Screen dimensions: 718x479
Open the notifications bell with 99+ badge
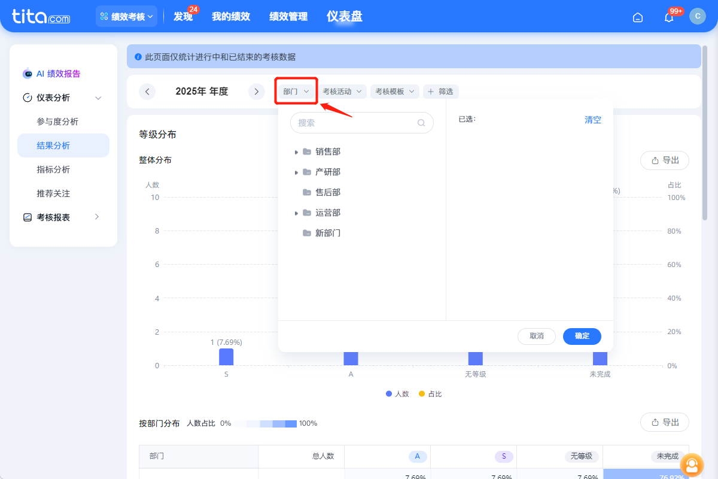tap(668, 17)
